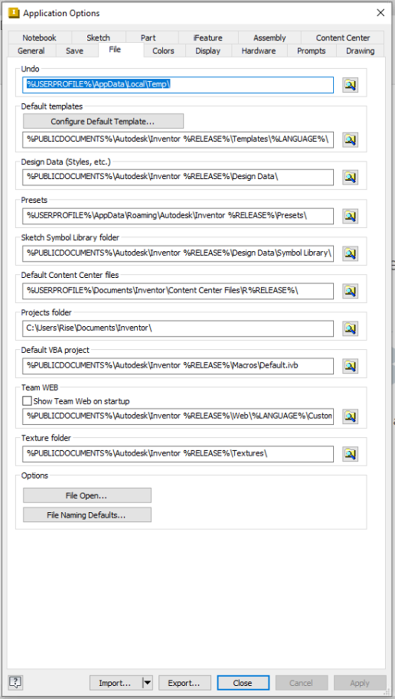The height and width of the screenshot is (699, 395).
Task: Click the Texture folder path field
Action: tap(178, 454)
